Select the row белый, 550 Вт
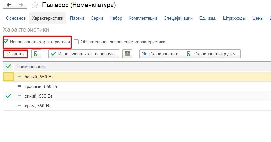 point(137,77)
